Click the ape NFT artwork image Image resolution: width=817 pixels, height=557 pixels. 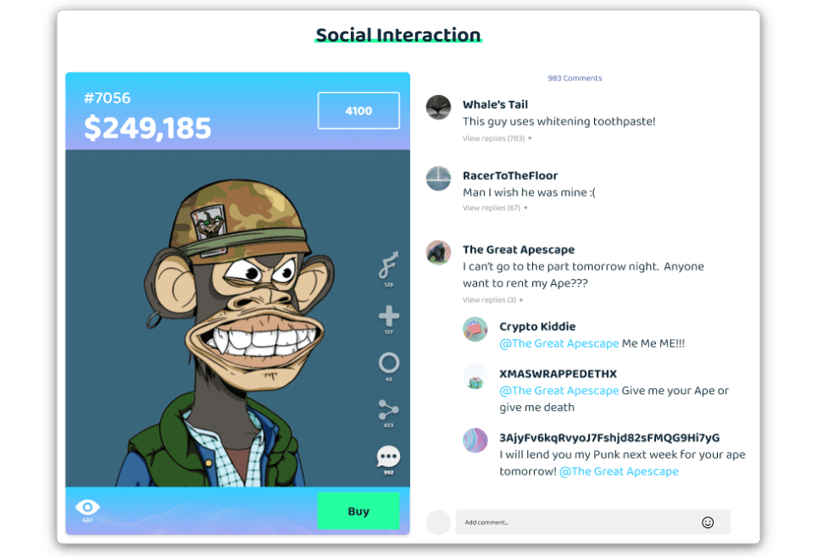coord(237,319)
